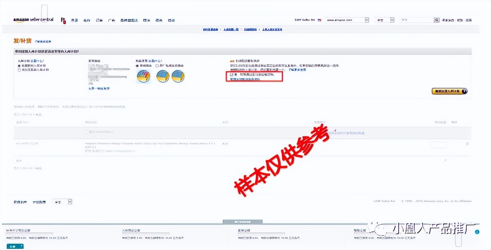This screenshot has width=491, height=250.
Task: Select the rightmost shipment box graphic icon
Action: 177,76
